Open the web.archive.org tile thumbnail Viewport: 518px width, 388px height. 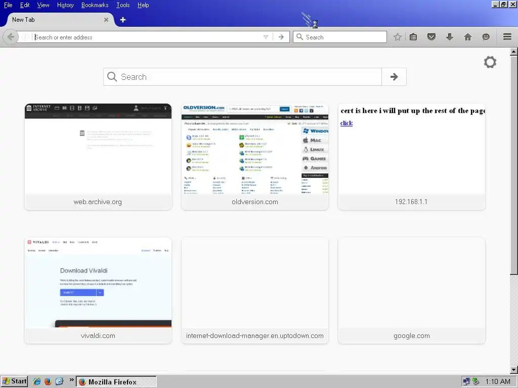point(98,149)
